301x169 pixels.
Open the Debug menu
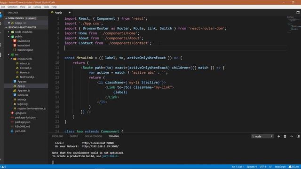coord(37,7)
